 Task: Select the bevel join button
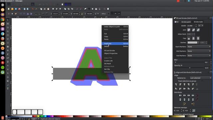pyautogui.click(x=198, y=30)
